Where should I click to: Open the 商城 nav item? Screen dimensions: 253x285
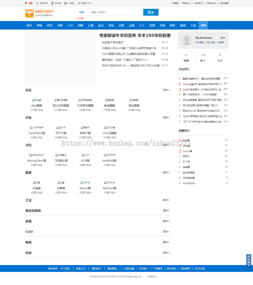click(39, 26)
